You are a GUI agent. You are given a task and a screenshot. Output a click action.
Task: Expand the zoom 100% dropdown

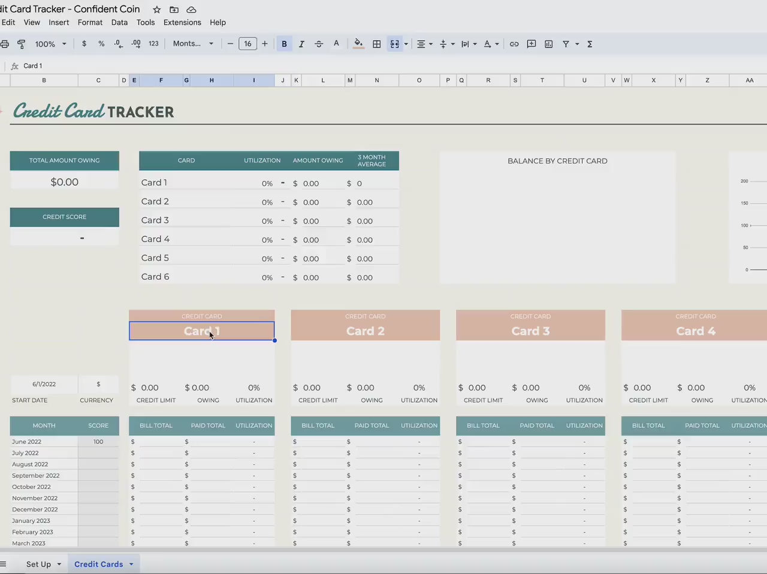click(51, 44)
